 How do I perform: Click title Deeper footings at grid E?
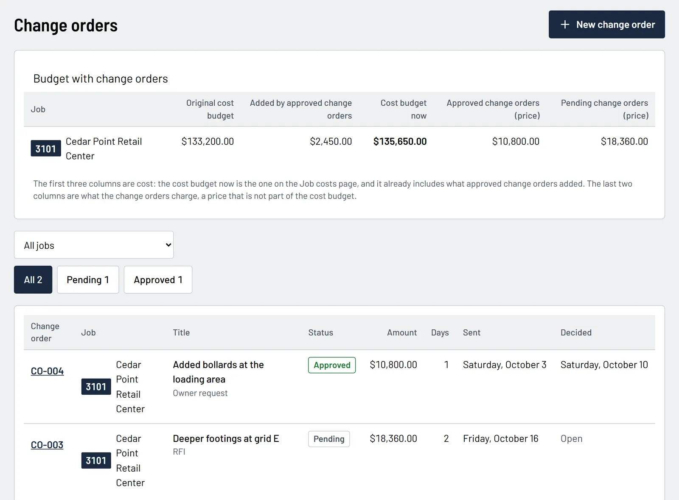point(226,438)
